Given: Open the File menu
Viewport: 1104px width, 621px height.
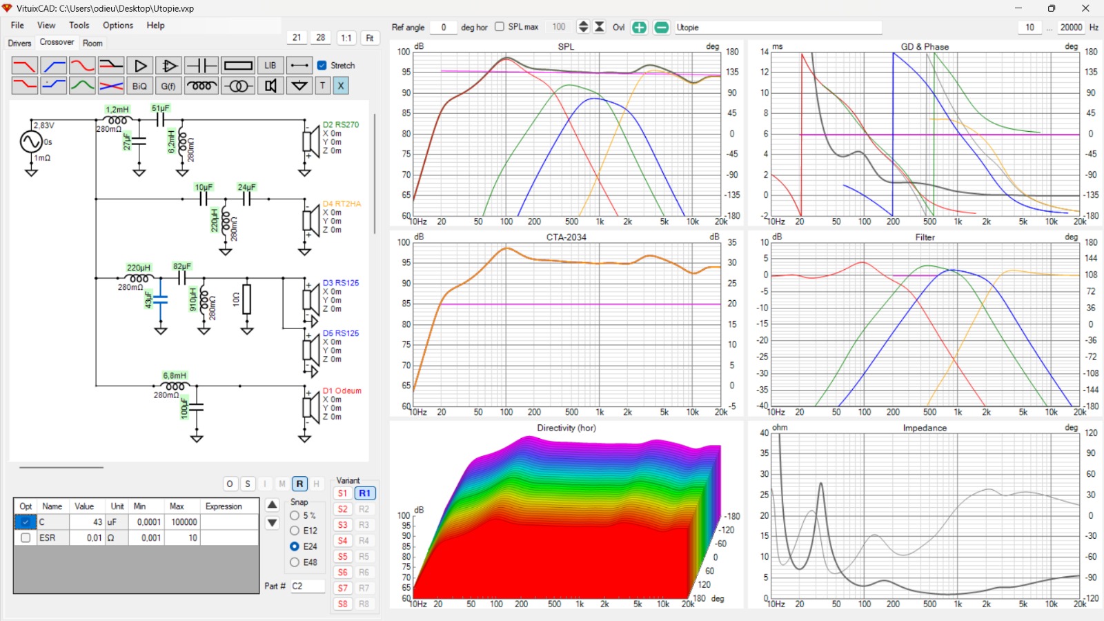Looking at the screenshot, I should point(17,26).
